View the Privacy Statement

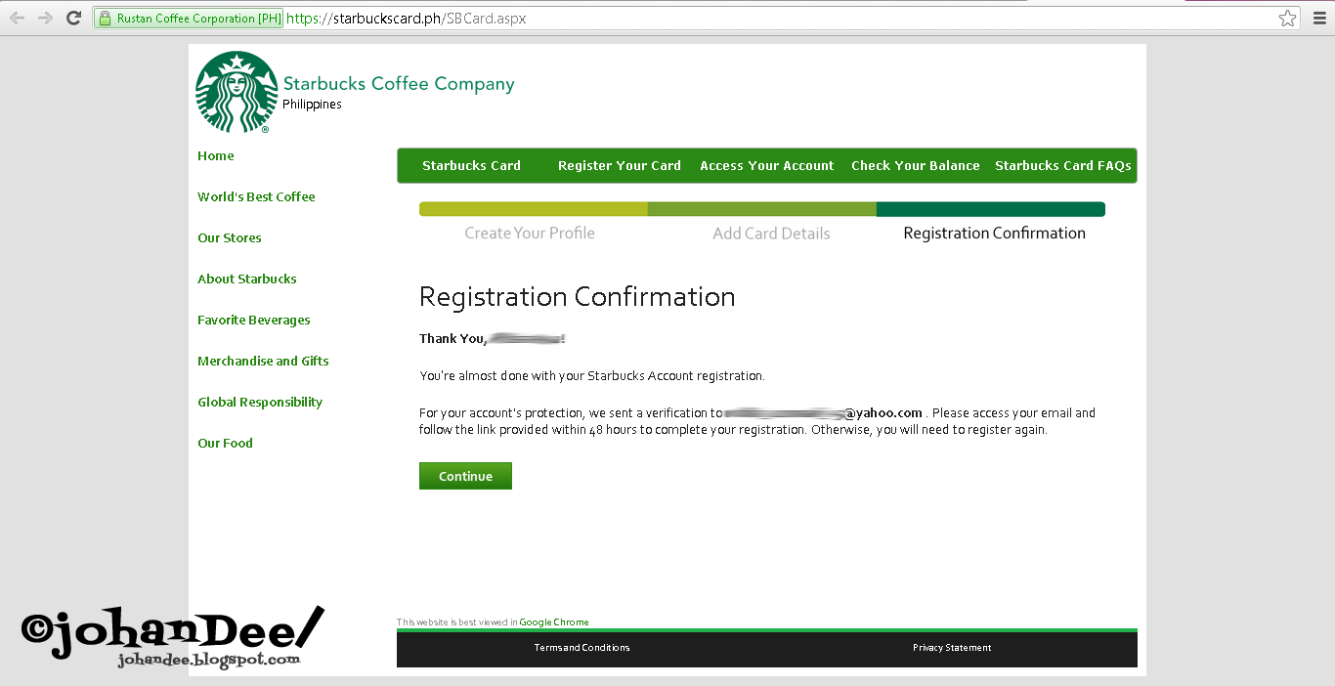pos(951,647)
